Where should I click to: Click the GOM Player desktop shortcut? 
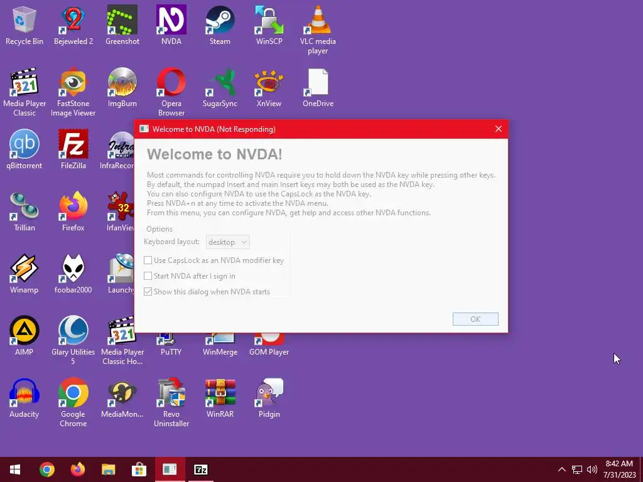coord(269,345)
